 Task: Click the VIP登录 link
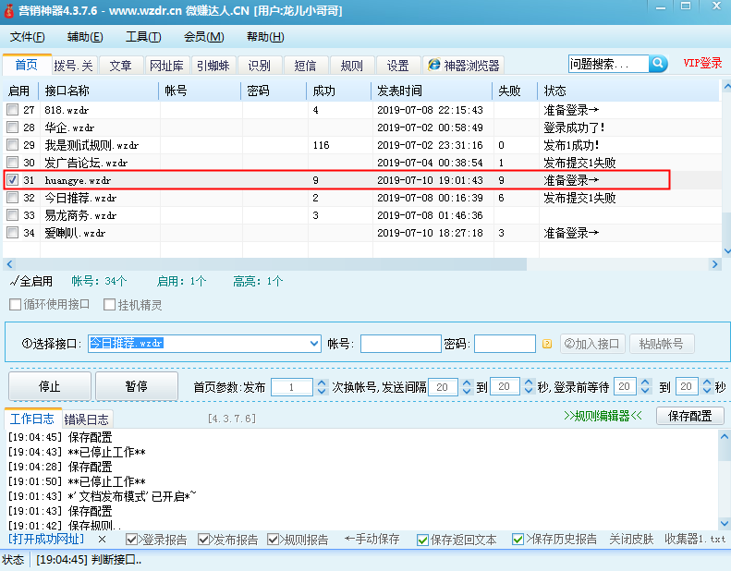tap(703, 64)
